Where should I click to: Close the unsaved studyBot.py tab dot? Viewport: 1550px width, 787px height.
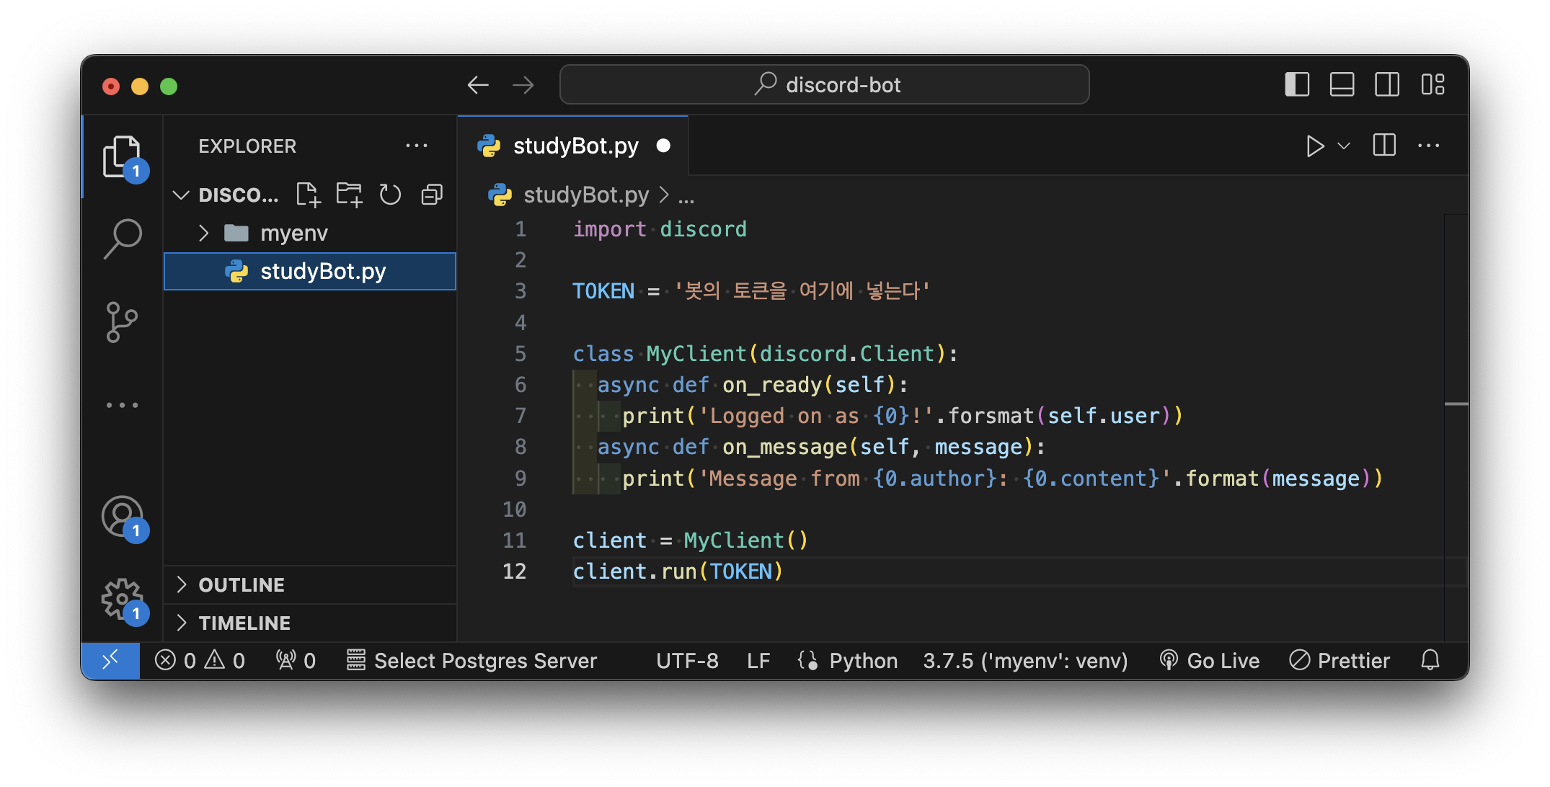coord(663,146)
